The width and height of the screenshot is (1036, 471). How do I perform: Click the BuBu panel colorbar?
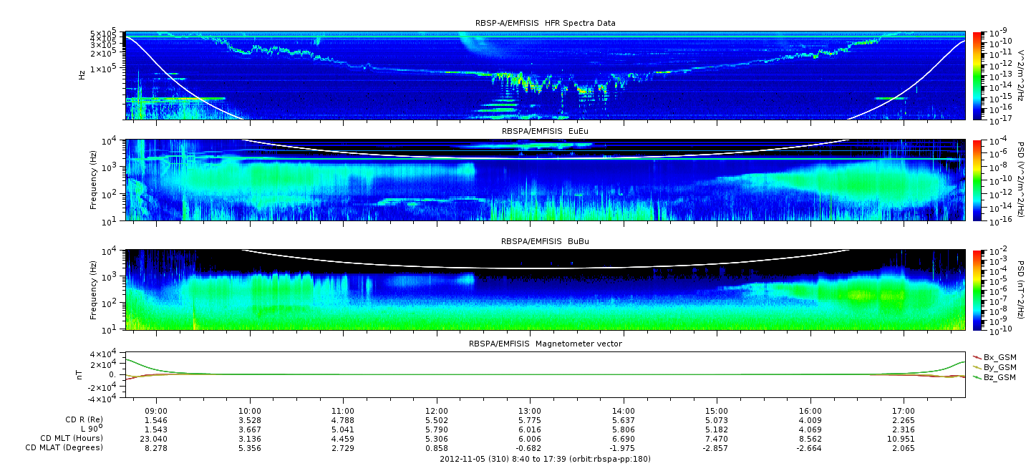pos(978,290)
